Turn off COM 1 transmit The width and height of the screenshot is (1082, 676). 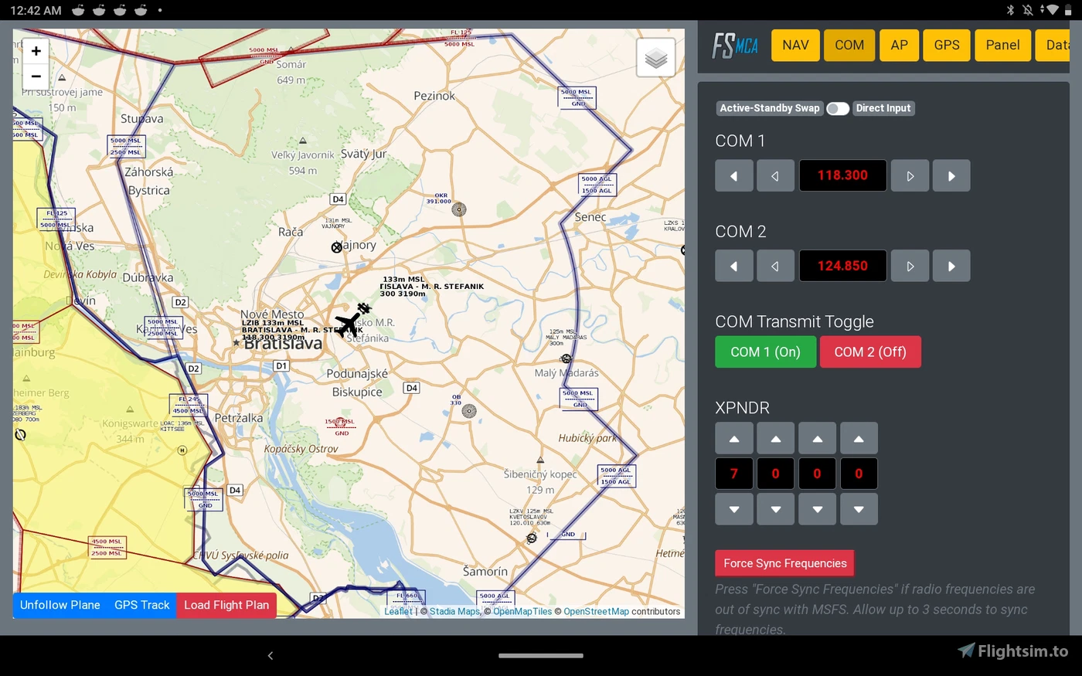tap(765, 352)
